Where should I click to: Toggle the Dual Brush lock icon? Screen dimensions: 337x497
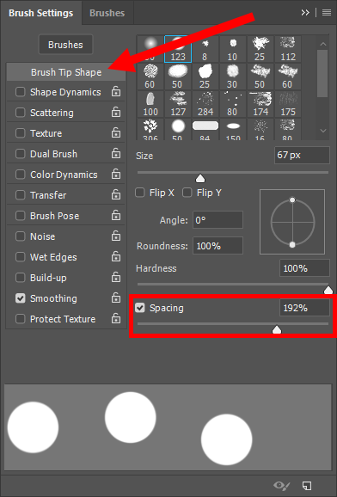click(116, 153)
